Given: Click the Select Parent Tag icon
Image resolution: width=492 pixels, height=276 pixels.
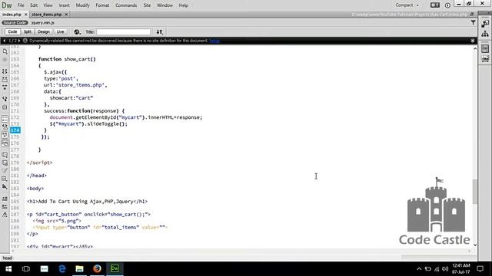Looking at the screenshot, I should 5,99.
